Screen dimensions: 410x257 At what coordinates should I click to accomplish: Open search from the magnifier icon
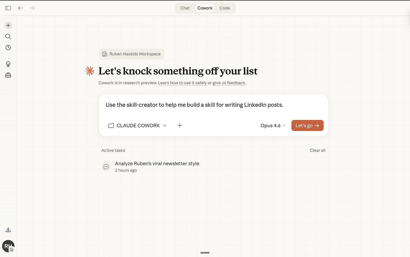8,37
